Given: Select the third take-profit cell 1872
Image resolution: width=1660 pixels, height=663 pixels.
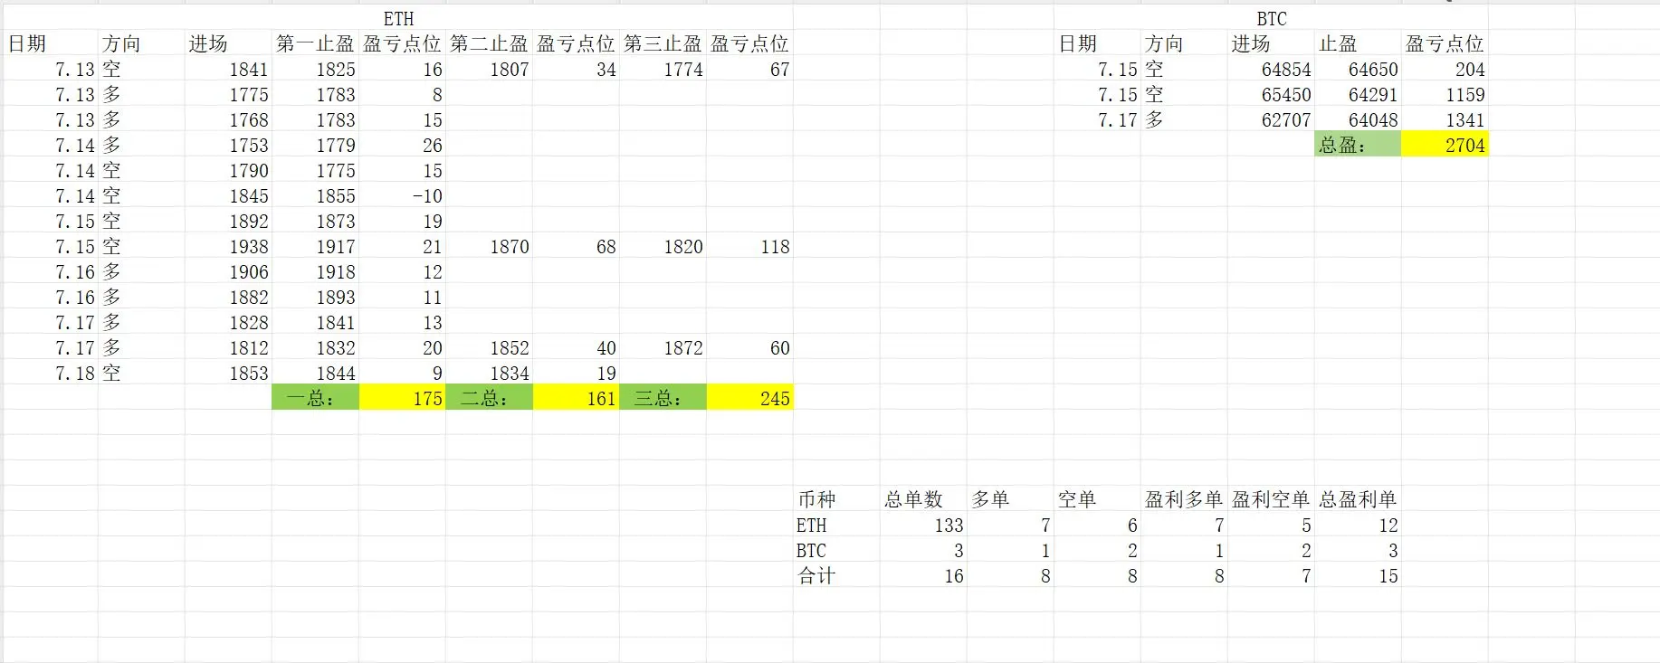Looking at the screenshot, I should (663, 347).
